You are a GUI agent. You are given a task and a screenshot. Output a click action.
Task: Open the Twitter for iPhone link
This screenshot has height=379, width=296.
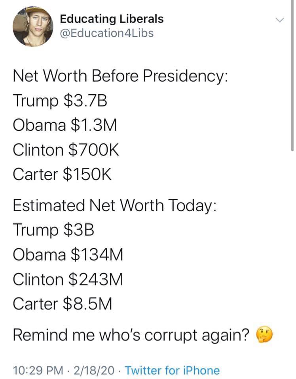coord(172,370)
